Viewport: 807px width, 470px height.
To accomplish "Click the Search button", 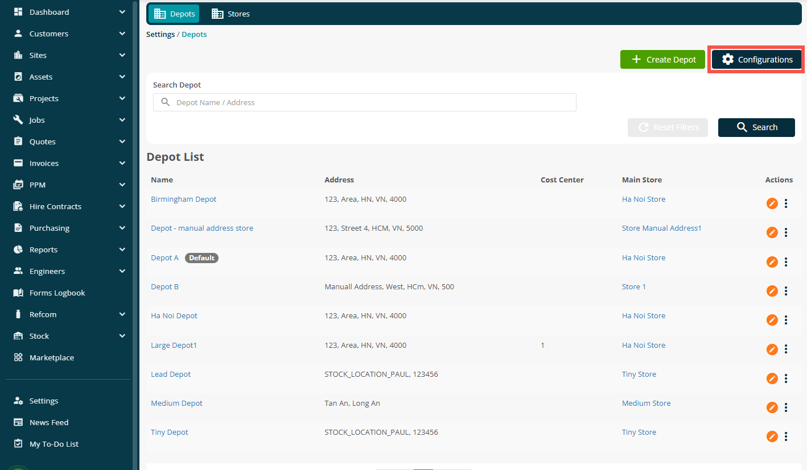I will [756, 127].
